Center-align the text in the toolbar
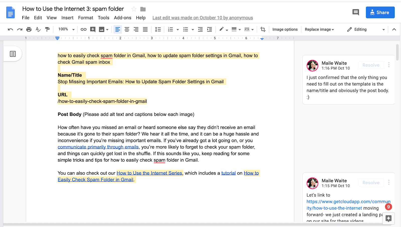 click(x=127, y=29)
